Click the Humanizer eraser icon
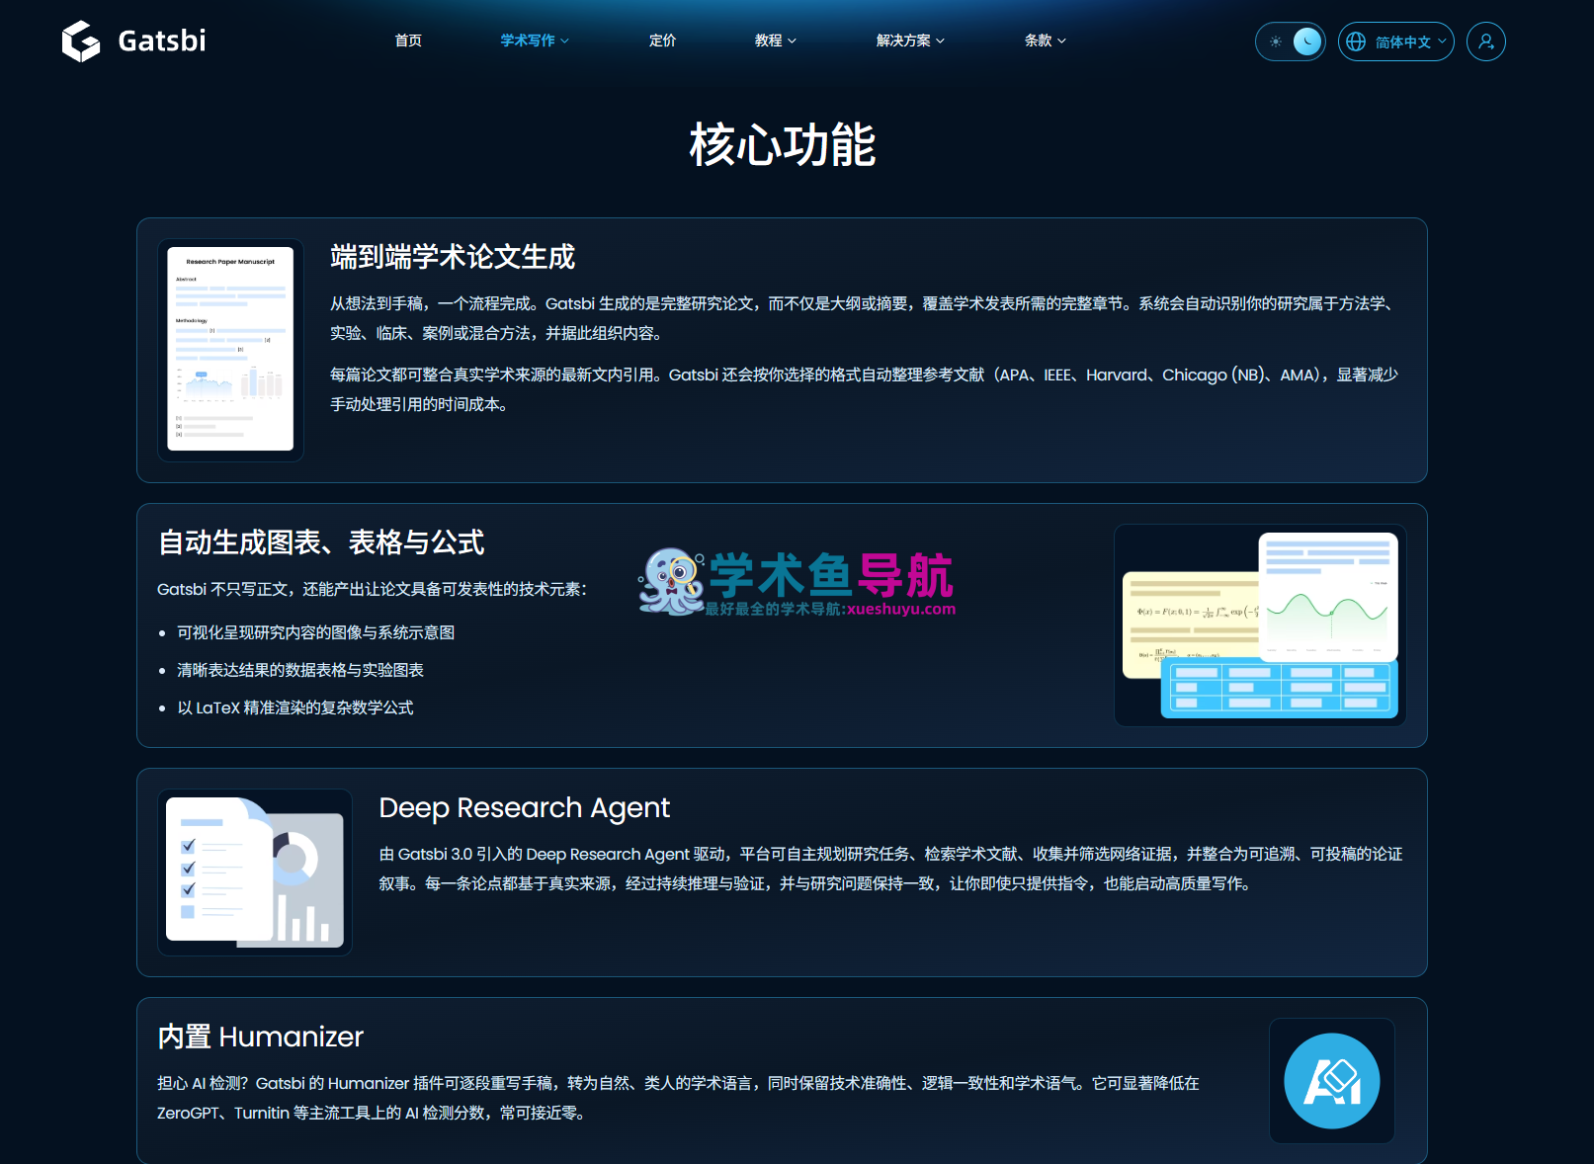 coord(1331,1080)
